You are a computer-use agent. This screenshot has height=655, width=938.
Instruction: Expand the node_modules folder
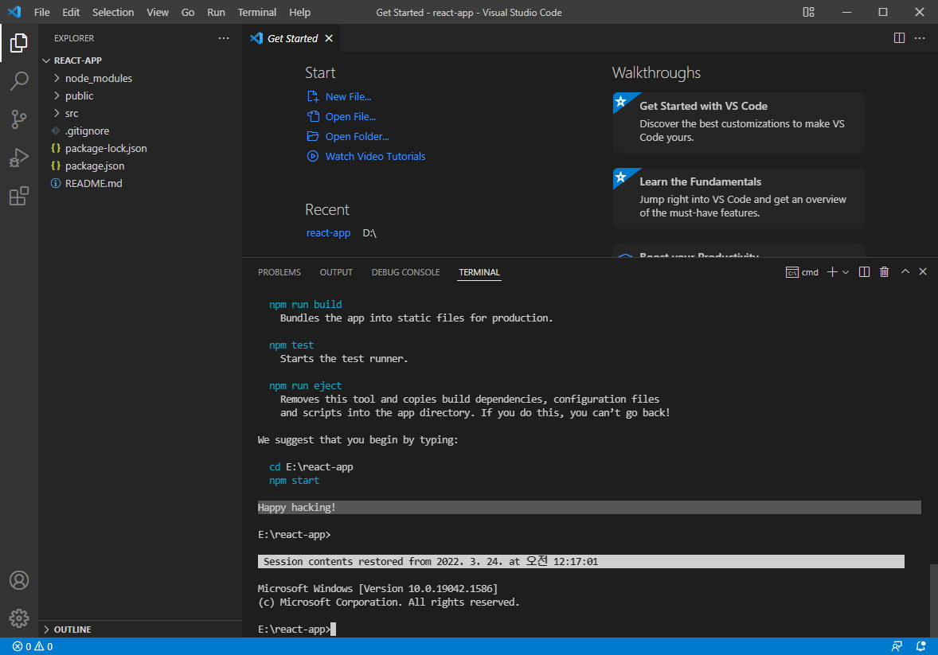[140, 78]
